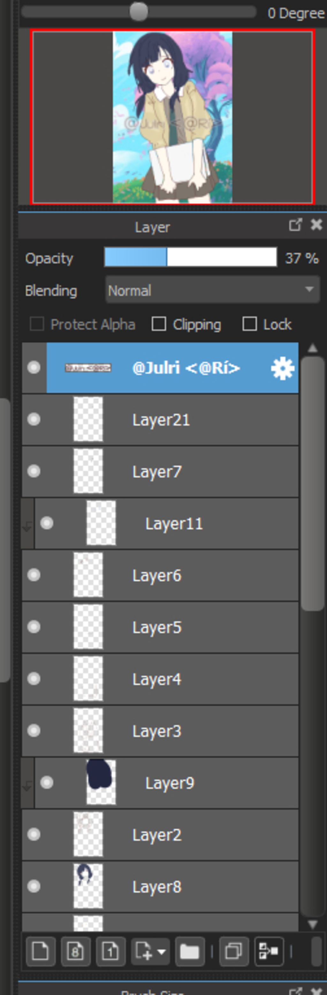
Task: Create a new color layer
Action: [x=40, y=951]
